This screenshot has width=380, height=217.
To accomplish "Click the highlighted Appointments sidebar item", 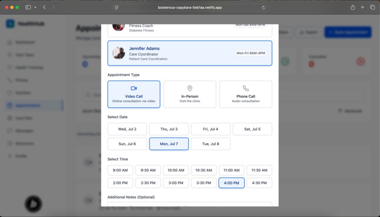I will coord(34,105).
